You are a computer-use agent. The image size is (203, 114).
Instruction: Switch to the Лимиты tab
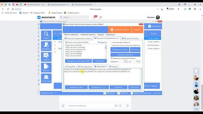tap(114, 66)
